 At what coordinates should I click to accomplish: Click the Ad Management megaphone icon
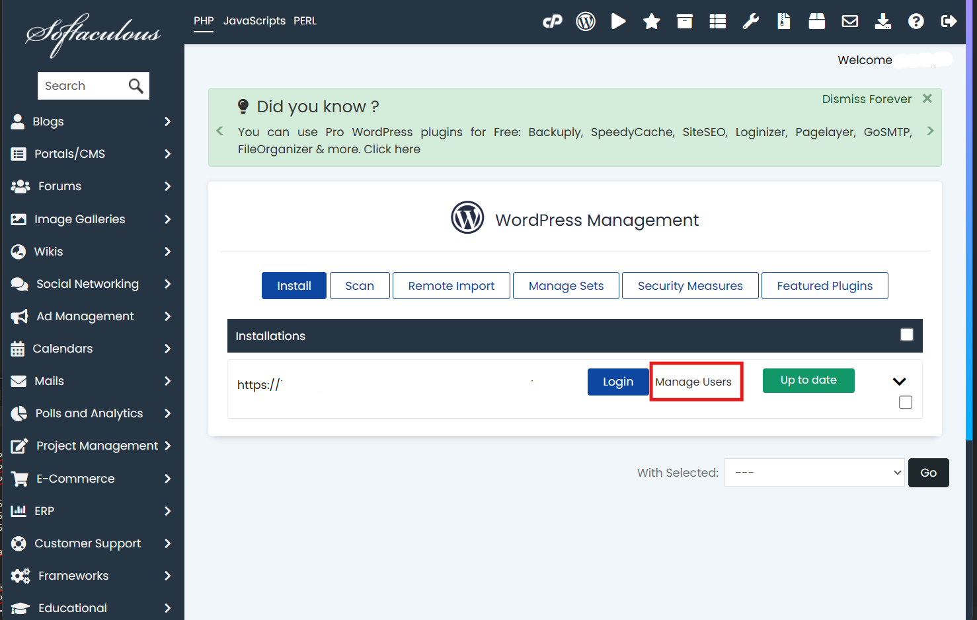19,316
